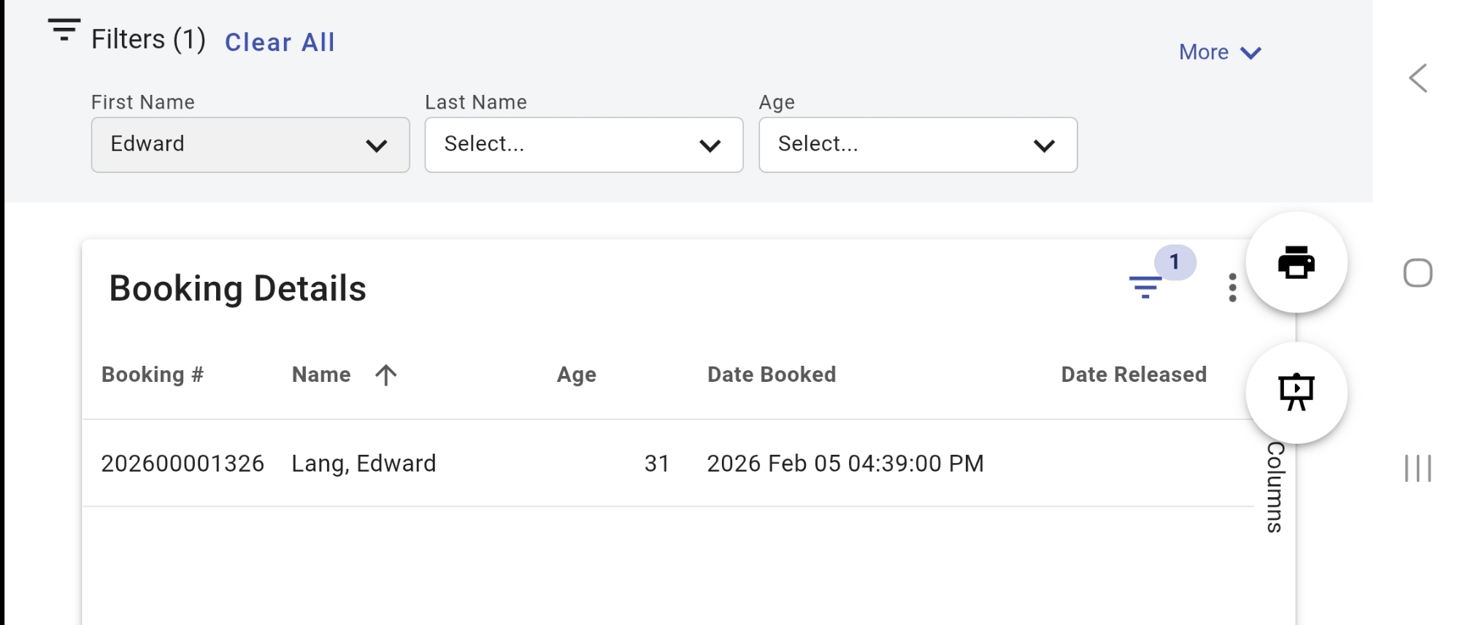Click the Age column header

click(x=576, y=375)
